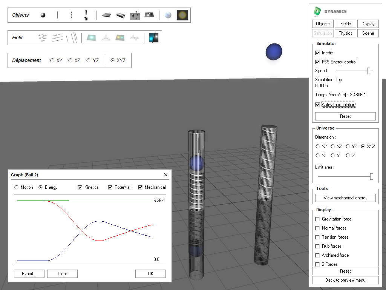This screenshot has width=386, height=290.
Task: Open the Fields panel
Action: 345,23
